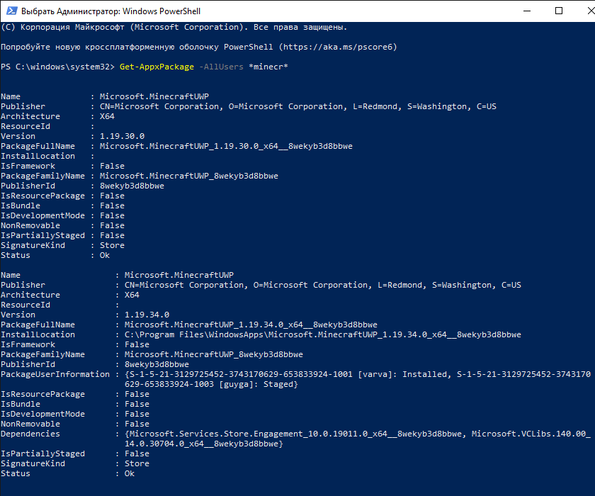
Task: Click the SignatureKind Store value in 1.19.34.0 block
Action: 137,463
